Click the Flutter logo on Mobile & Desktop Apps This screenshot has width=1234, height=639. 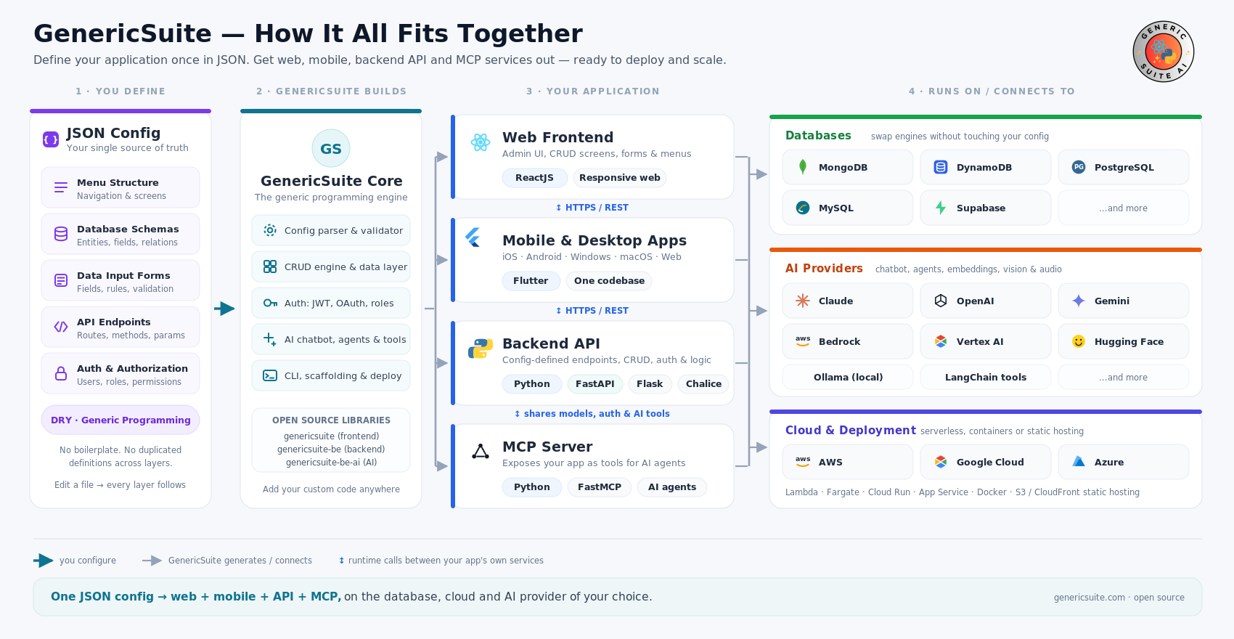[x=473, y=237]
